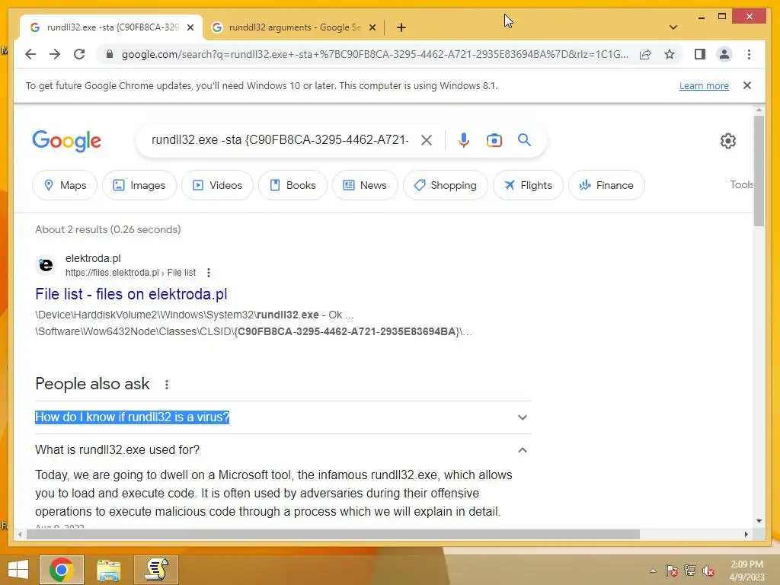Filter results by News
Screen dimensions: 780x585
click(x=365, y=185)
